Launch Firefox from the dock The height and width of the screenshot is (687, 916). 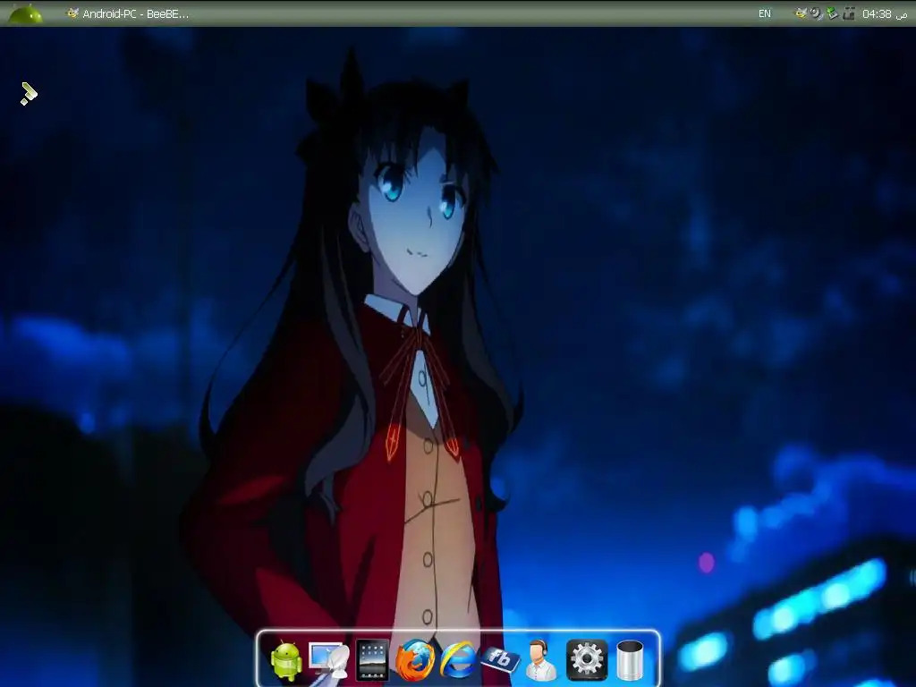415,660
